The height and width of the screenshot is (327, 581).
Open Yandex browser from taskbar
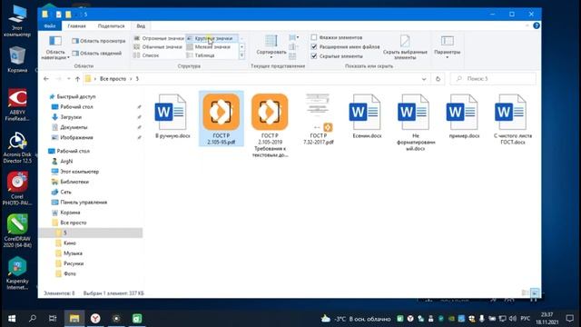pos(95,319)
